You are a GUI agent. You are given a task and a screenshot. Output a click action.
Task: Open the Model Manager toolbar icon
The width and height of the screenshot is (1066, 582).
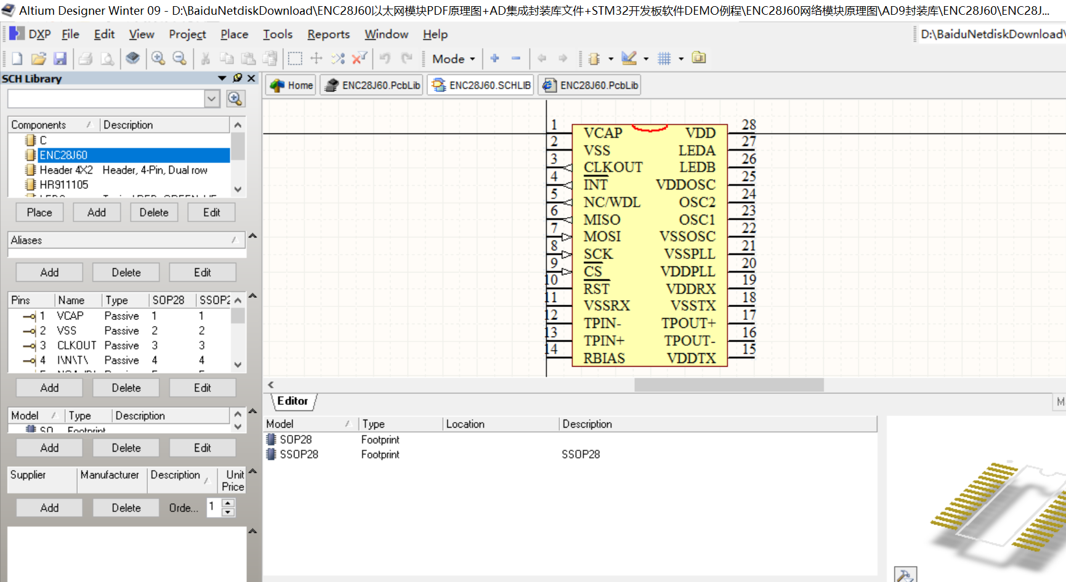[x=699, y=58]
